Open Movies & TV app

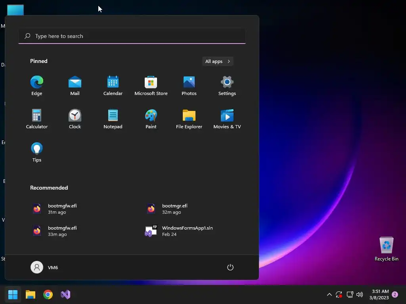pyautogui.click(x=227, y=119)
